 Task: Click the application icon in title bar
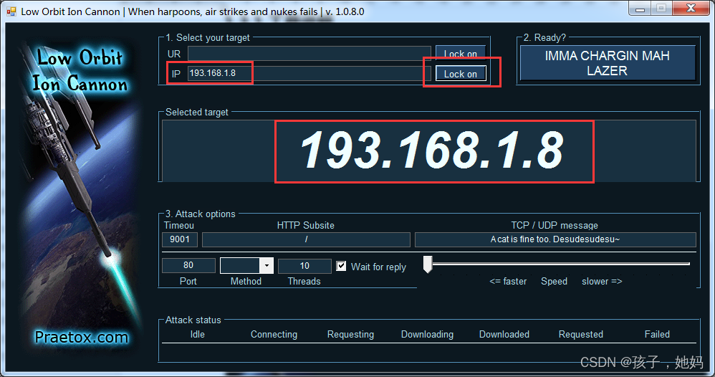coord(11,11)
